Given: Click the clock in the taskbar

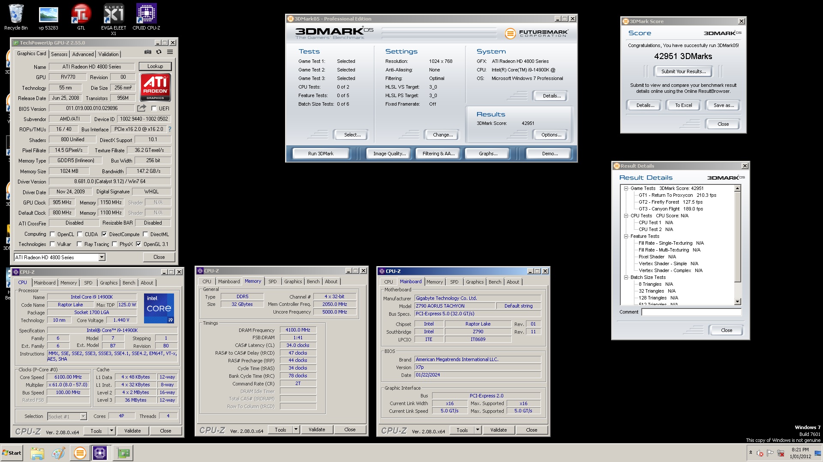Looking at the screenshot, I should coord(800,453).
